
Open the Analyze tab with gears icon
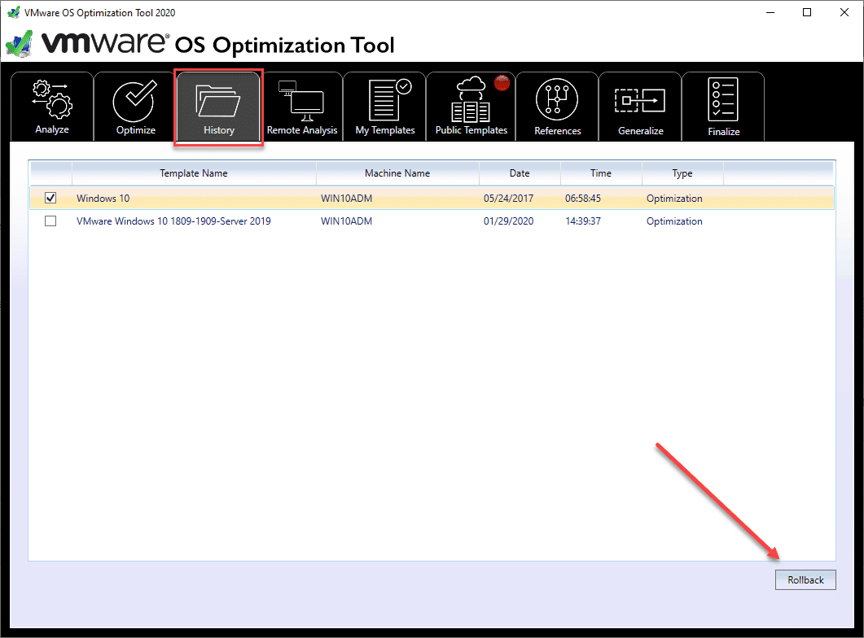pyautogui.click(x=52, y=107)
